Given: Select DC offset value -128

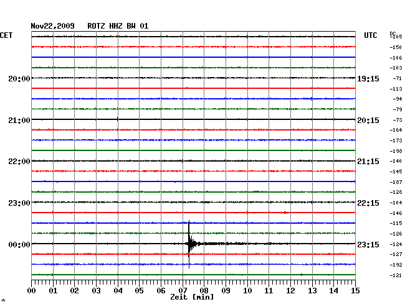Looking at the screenshot, I should [x=396, y=192].
